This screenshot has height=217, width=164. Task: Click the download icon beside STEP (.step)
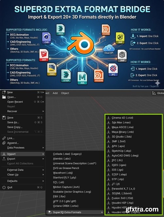click(108, 174)
